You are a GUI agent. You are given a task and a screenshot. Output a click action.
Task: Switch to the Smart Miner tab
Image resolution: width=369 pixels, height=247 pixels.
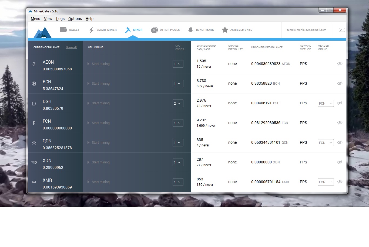[103, 30]
